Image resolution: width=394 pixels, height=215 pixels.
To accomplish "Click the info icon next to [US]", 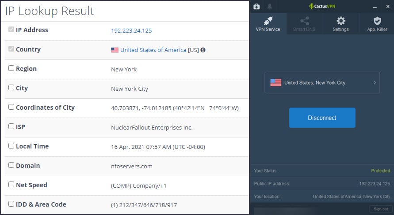I will point(203,50).
